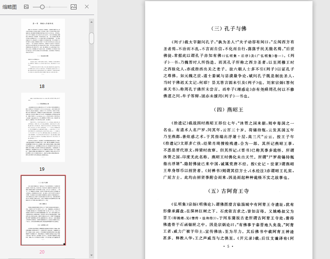The width and height of the screenshot is (330, 259).
Task: Click the heading （四）燕昭王
Action: [x=229, y=109]
